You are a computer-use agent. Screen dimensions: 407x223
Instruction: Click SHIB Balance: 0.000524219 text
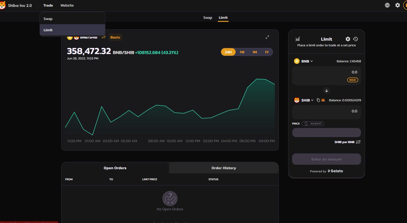point(345,100)
